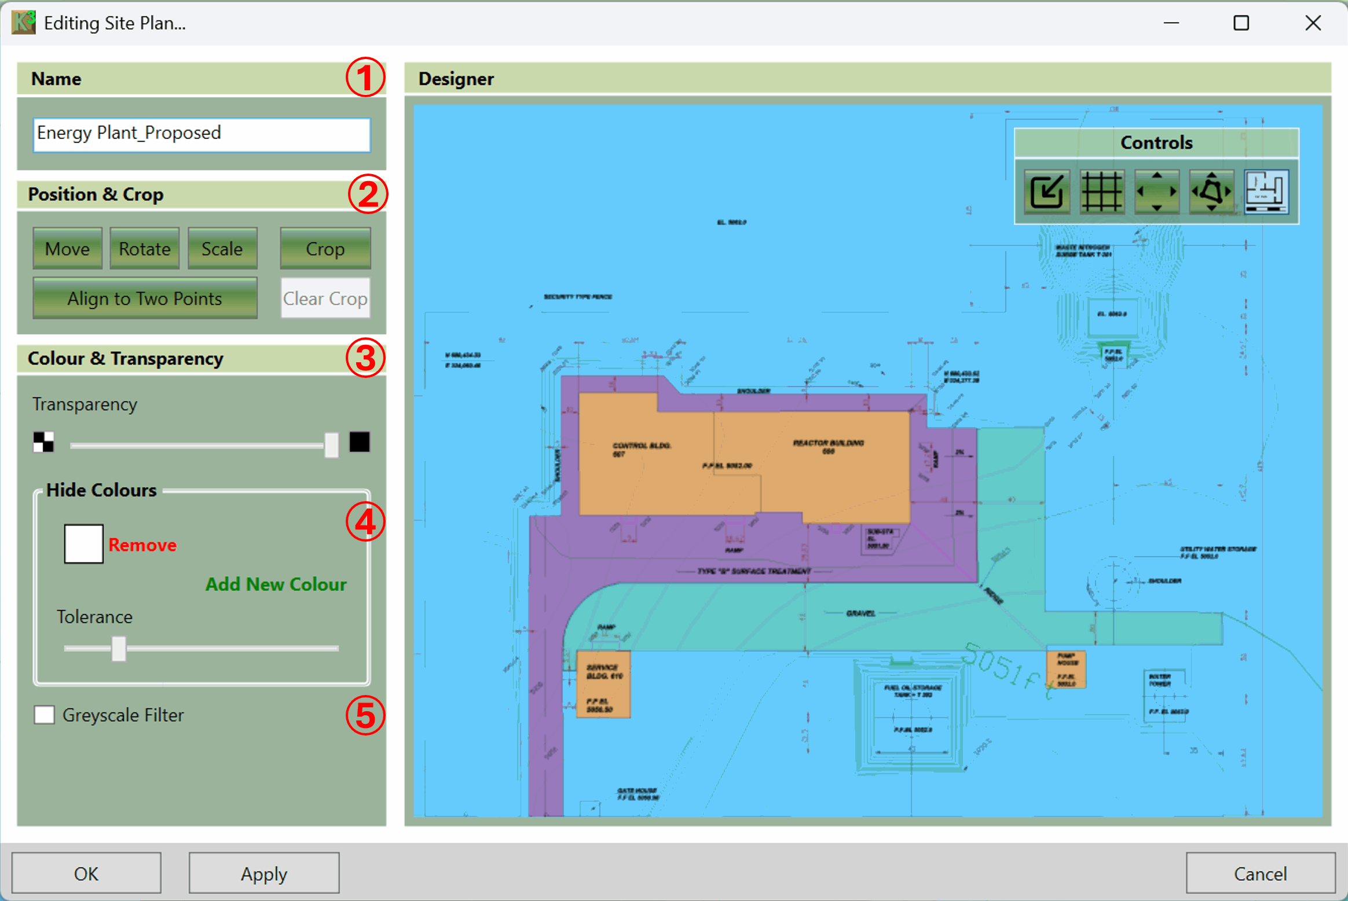Image resolution: width=1348 pixels, height=901 pixels.
Task: Click the Transparency slider handle
Action: coord(331,444)
